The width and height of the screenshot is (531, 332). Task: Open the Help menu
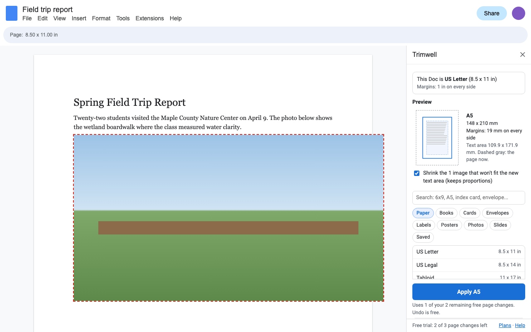[x=175, y=18]
